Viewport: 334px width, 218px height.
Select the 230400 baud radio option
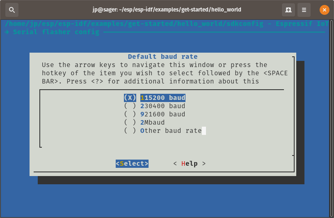pos(155,106)
